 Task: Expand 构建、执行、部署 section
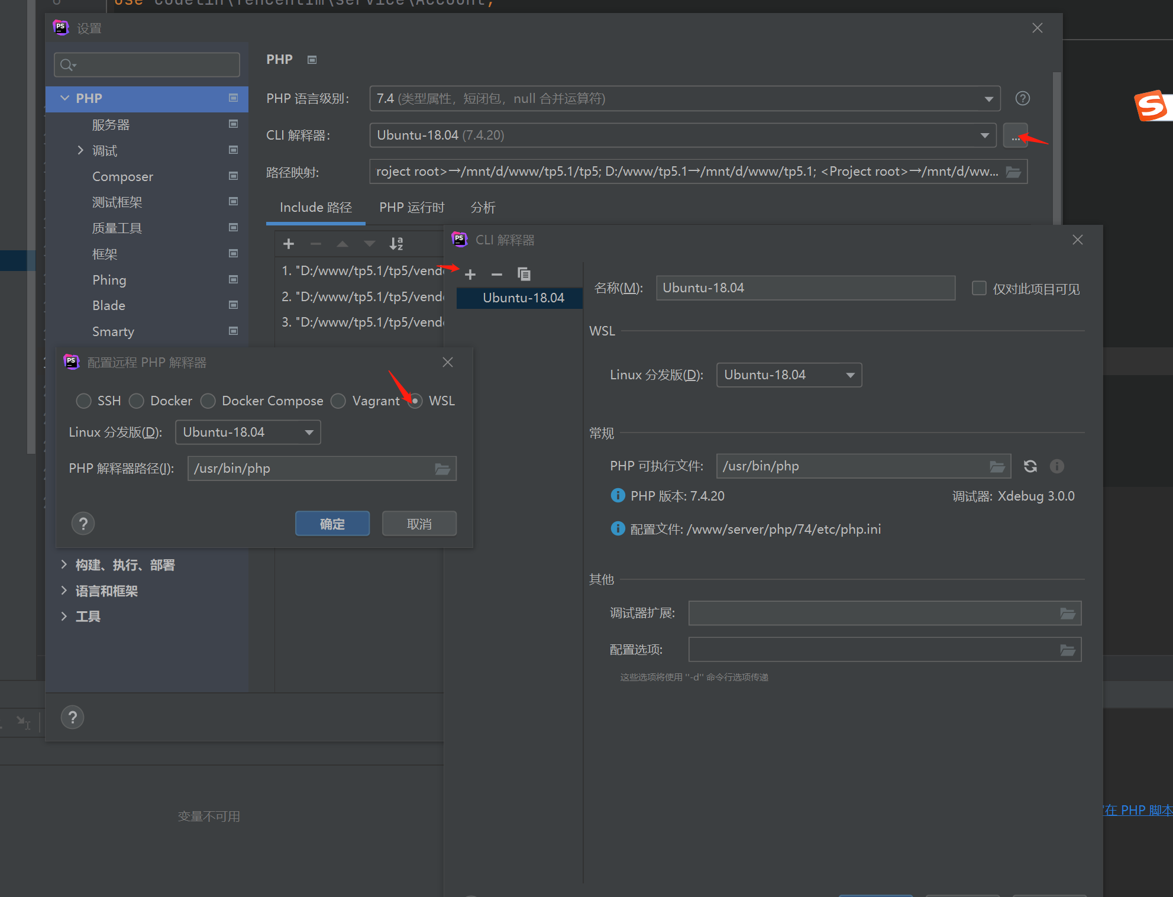click(64, 565)
